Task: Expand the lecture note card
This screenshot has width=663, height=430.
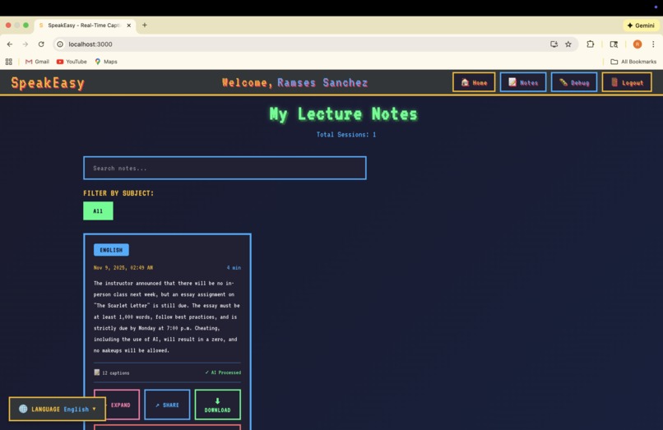Action: pos(117,405)
